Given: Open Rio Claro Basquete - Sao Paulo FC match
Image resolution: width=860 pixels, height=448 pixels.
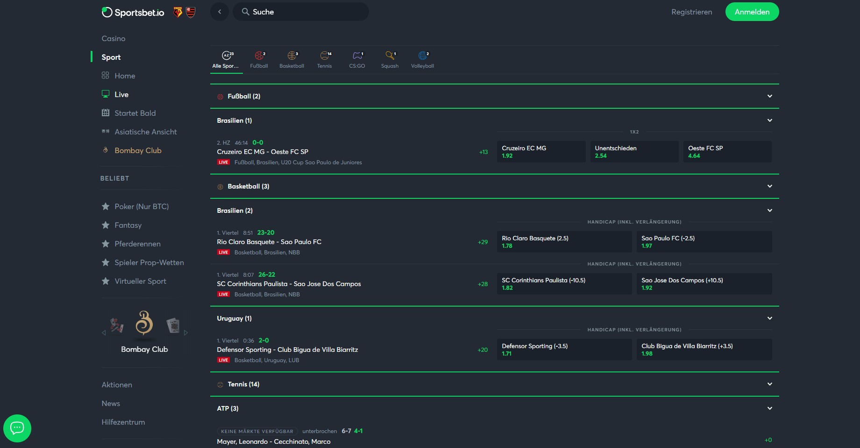Looking at the screenshot, I should [x=269, y=242].
